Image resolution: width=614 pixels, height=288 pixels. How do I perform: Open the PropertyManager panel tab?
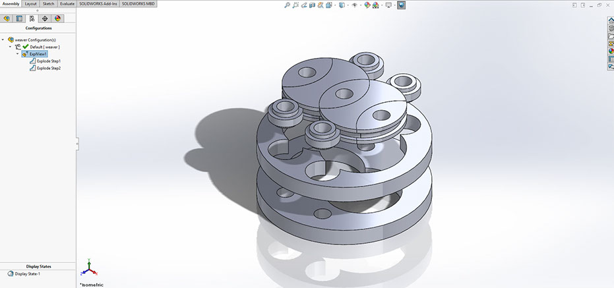click(x=19, y=18)
